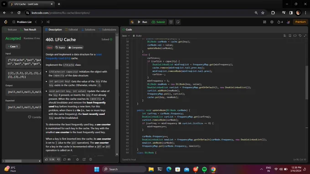Open Windows Start menu
The height and width of the screenshot is (174, 310).
tap(97, 169)
